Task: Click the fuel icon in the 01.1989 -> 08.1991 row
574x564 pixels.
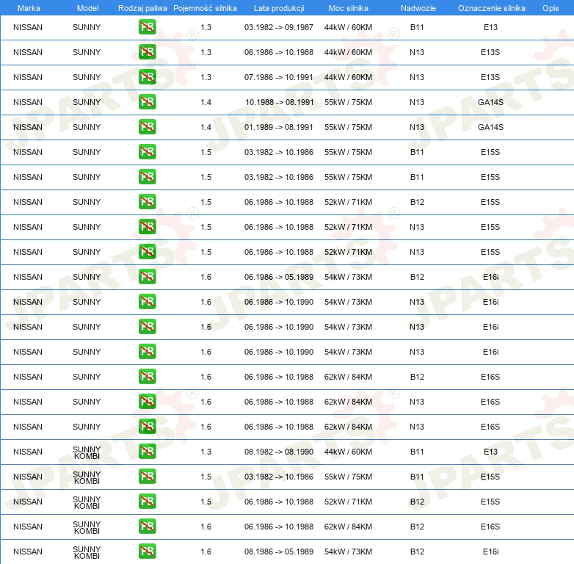Action: tap(147, 127)
